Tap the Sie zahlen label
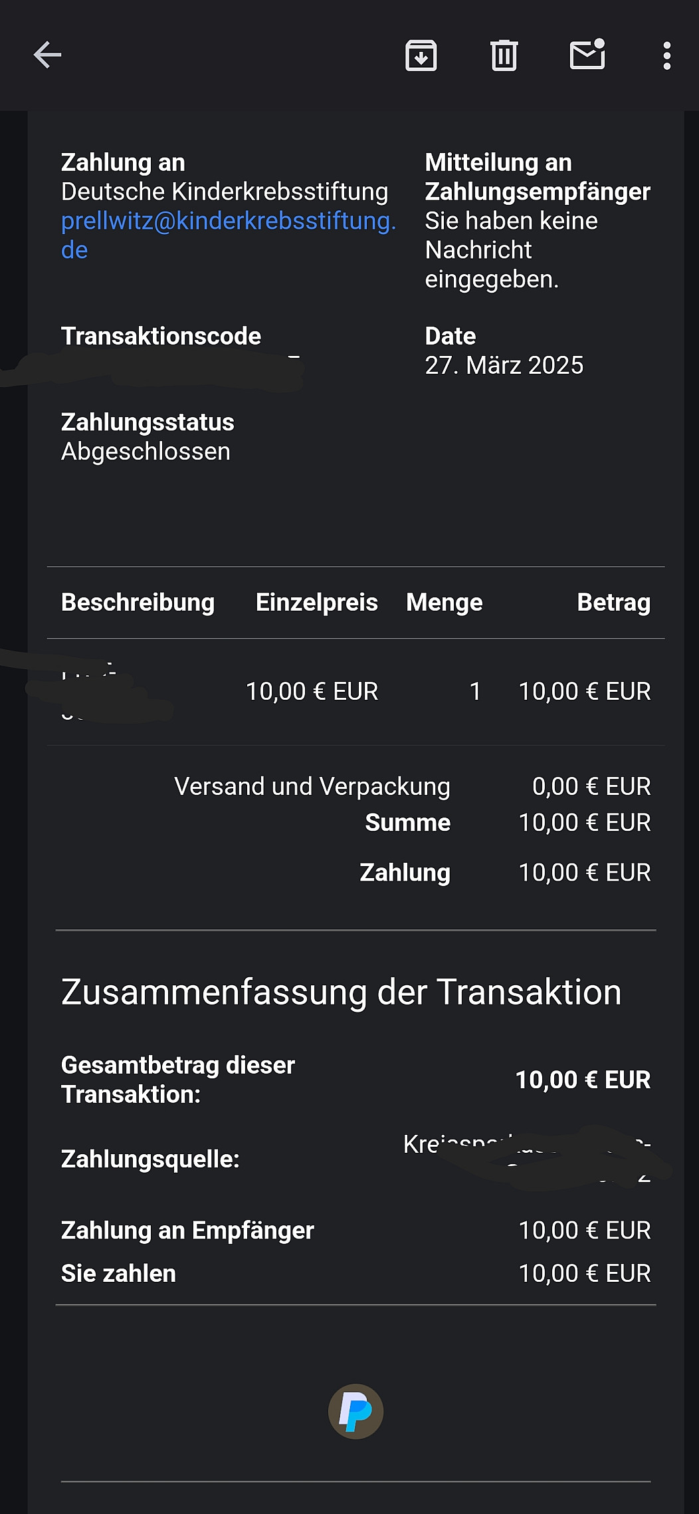Image resolution: width=699 pixels, height=1514 pixels. pyautogui.click(x=118, y=1273)
